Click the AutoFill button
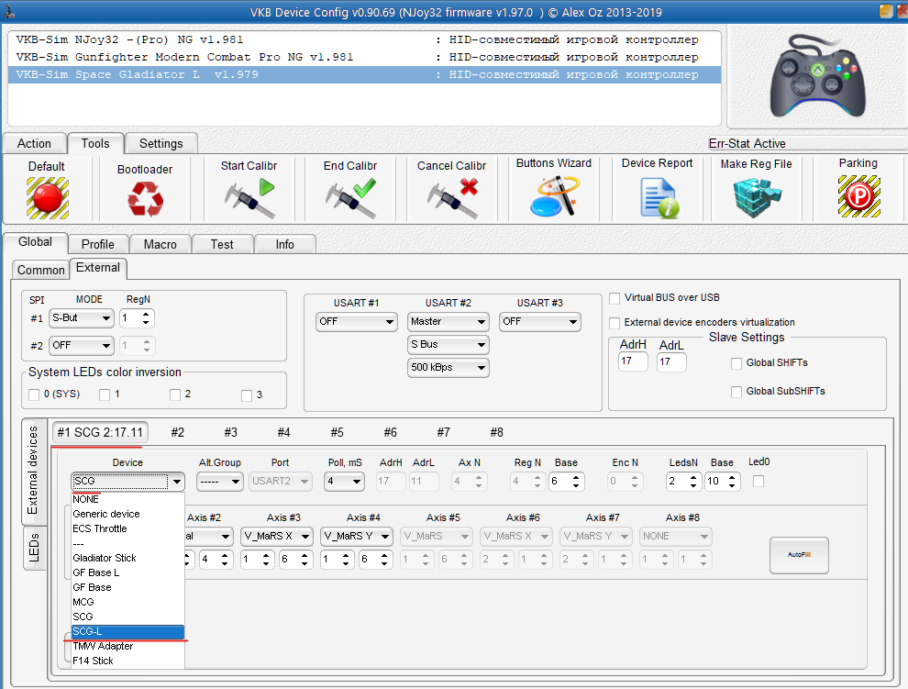908x689 pixels. point(799,555)
